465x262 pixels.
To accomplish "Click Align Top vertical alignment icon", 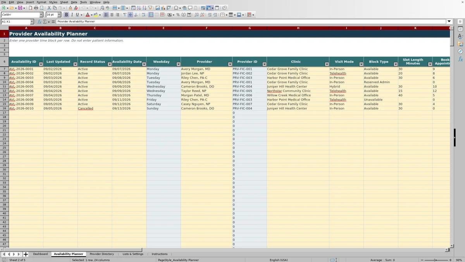I will point(124,15).
